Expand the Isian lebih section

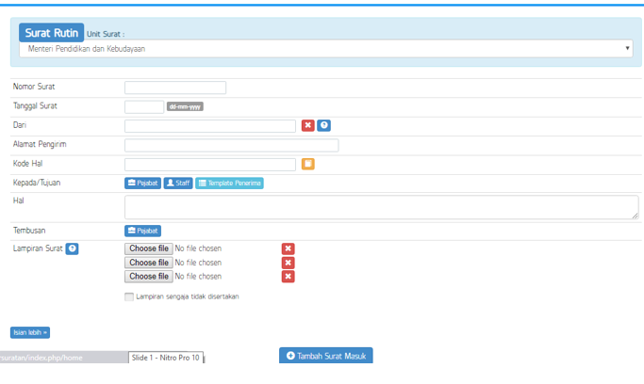(x=30, y=332)
